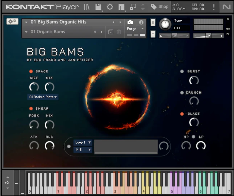
Task: Open the Shop tag button
Action: click(x=159, y=6)
